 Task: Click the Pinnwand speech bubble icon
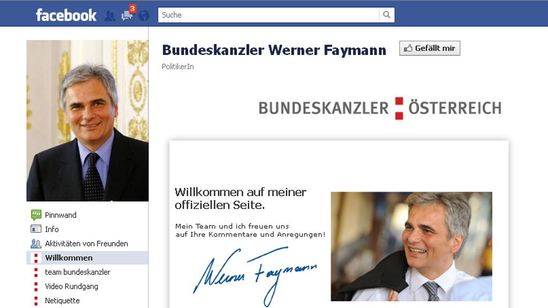click(36, 215)
